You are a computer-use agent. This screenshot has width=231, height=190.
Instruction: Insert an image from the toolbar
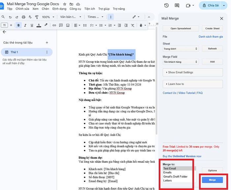[x=68, y=25]
